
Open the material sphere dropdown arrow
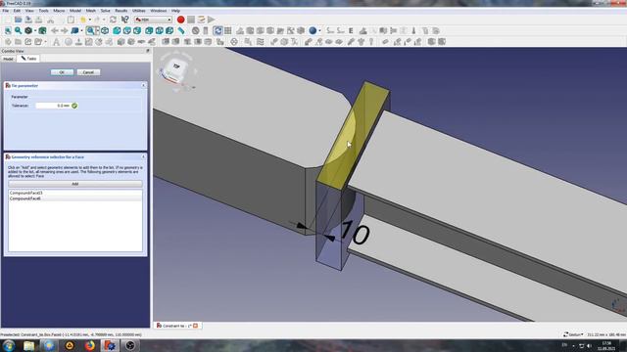pos(319,30)
